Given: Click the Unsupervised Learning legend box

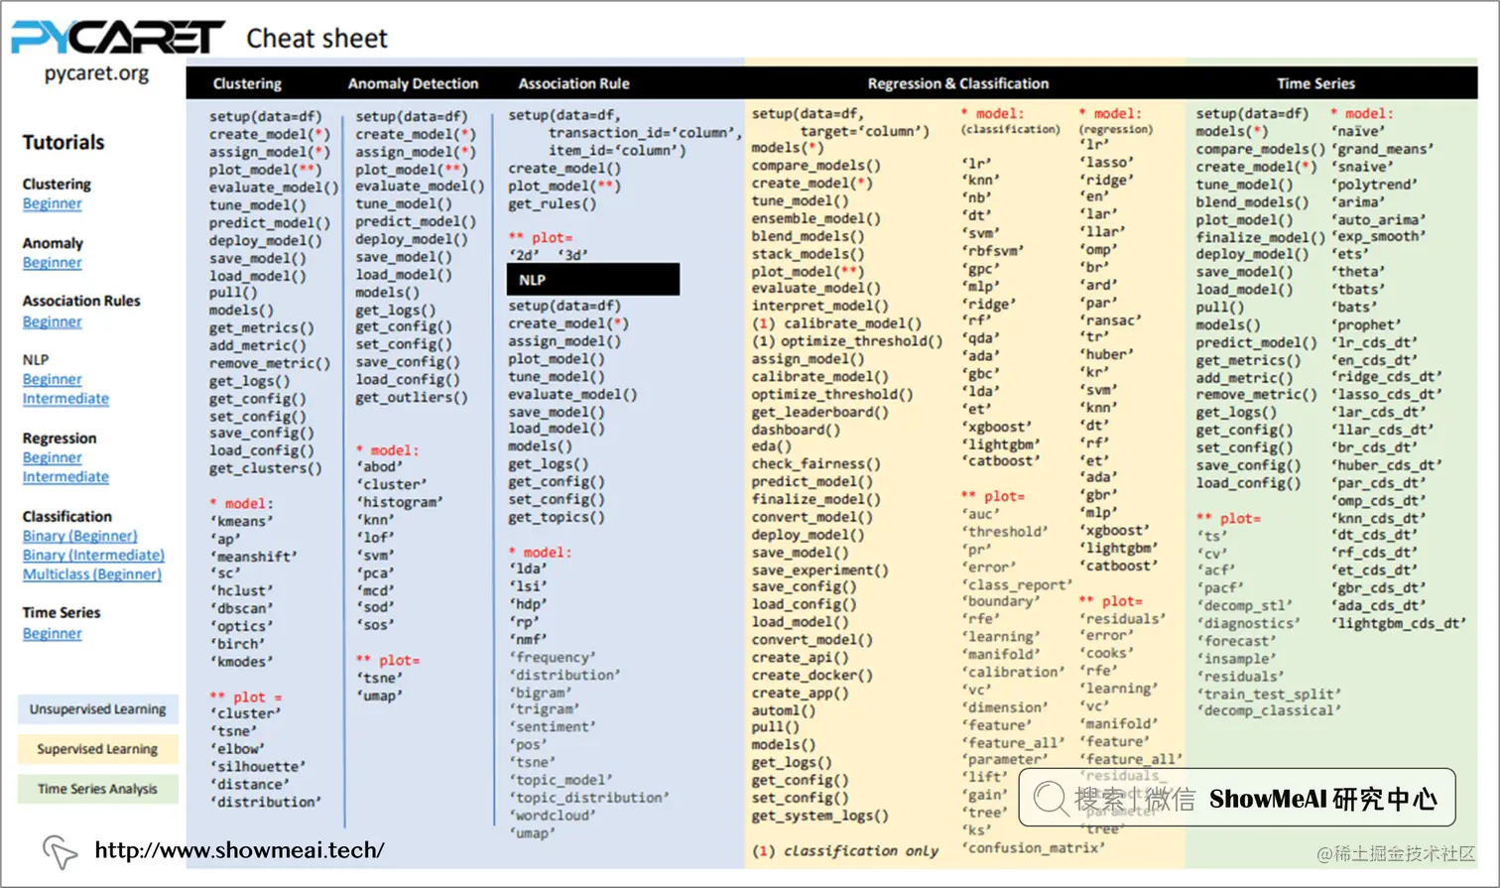Looking at the screenshot, I should pyautogui.click(x=97, y=709).
